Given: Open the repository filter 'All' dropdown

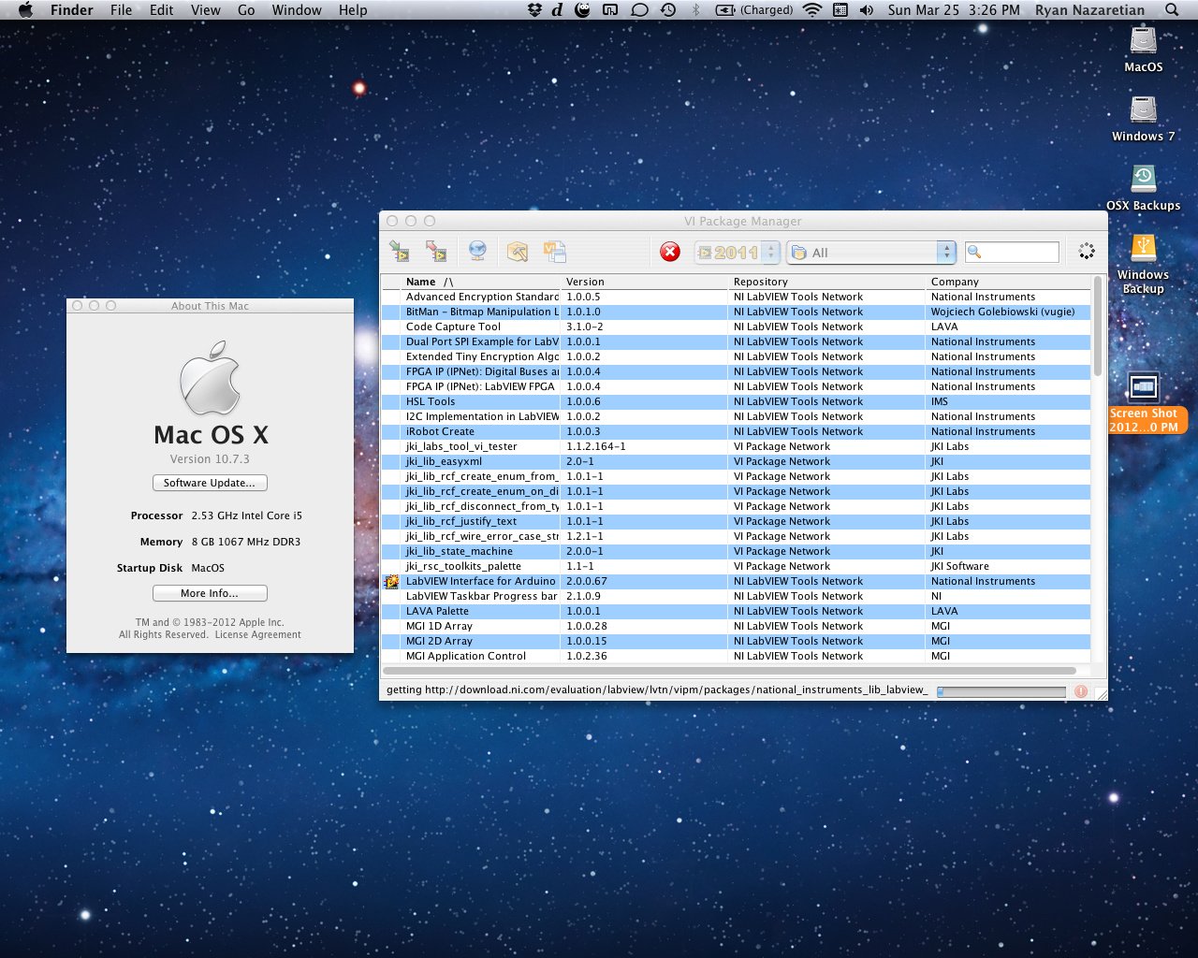Looking at the screenshot, I should click(x=871, y=253).
